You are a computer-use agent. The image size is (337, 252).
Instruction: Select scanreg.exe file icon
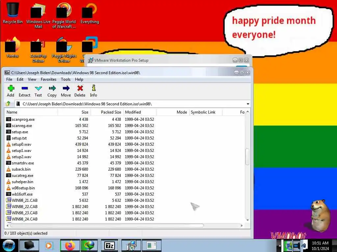9,125
